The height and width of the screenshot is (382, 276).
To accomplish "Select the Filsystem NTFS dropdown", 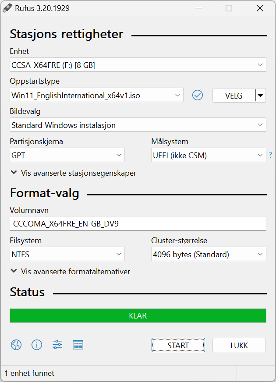I will point(67,254).
